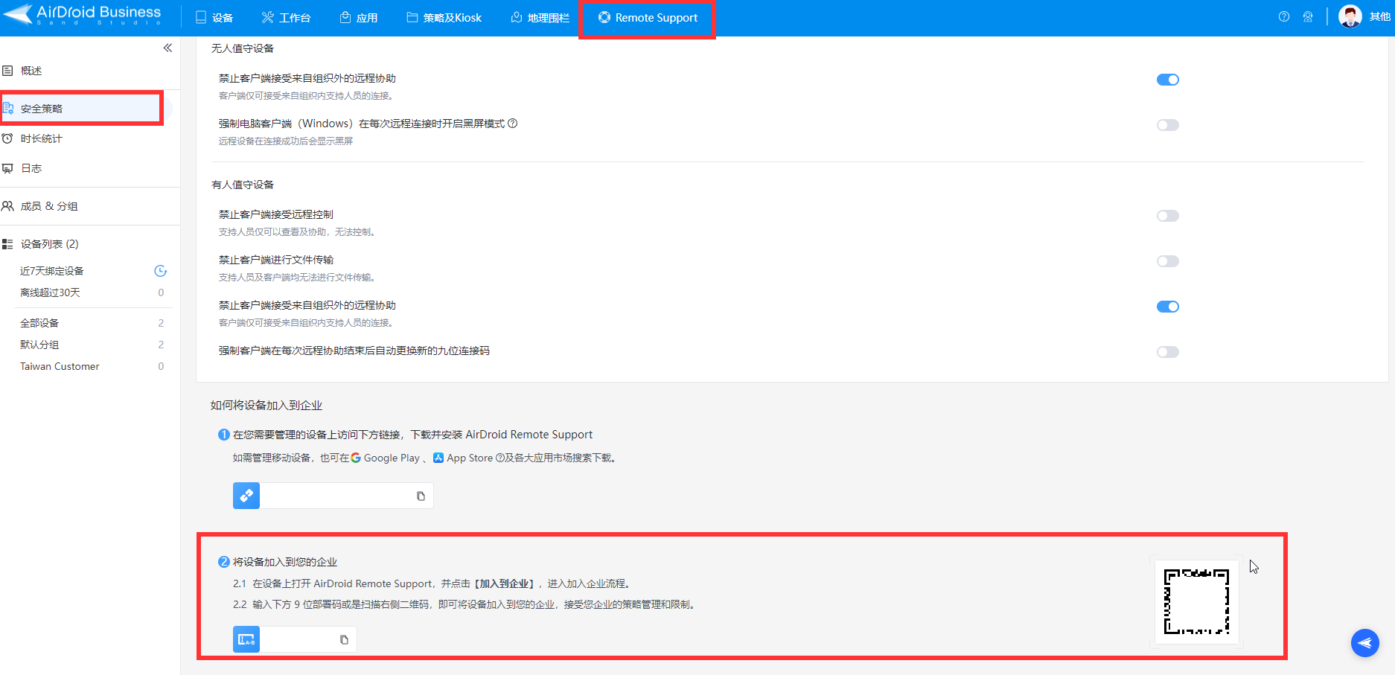The width and height of the screenshot is (1395, 675).
Task: Switch to the Remote Support tab
Action: 648,17
